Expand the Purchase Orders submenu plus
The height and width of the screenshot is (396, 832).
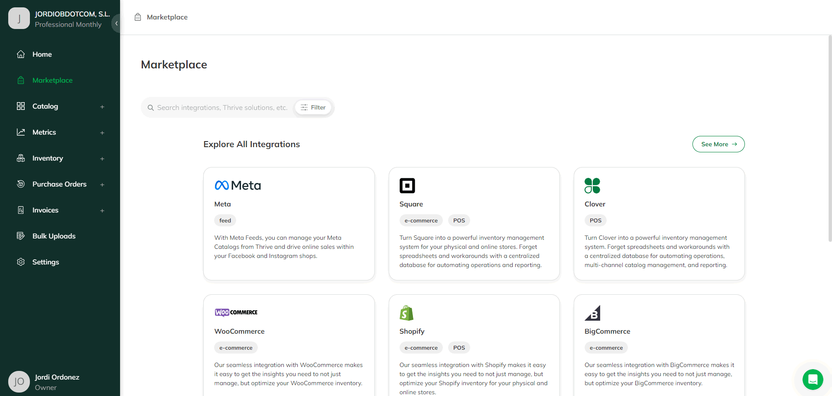[x=102, y=185]
